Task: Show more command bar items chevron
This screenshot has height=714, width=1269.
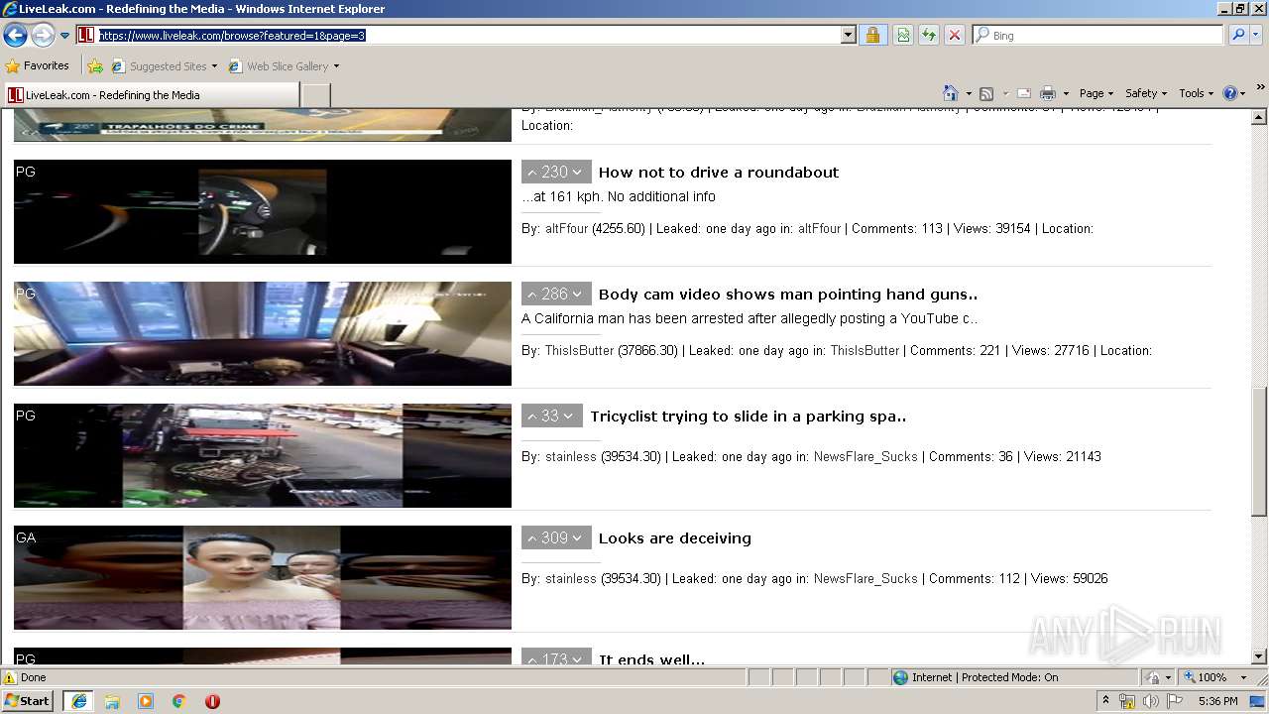Action: coord(1260,88)
